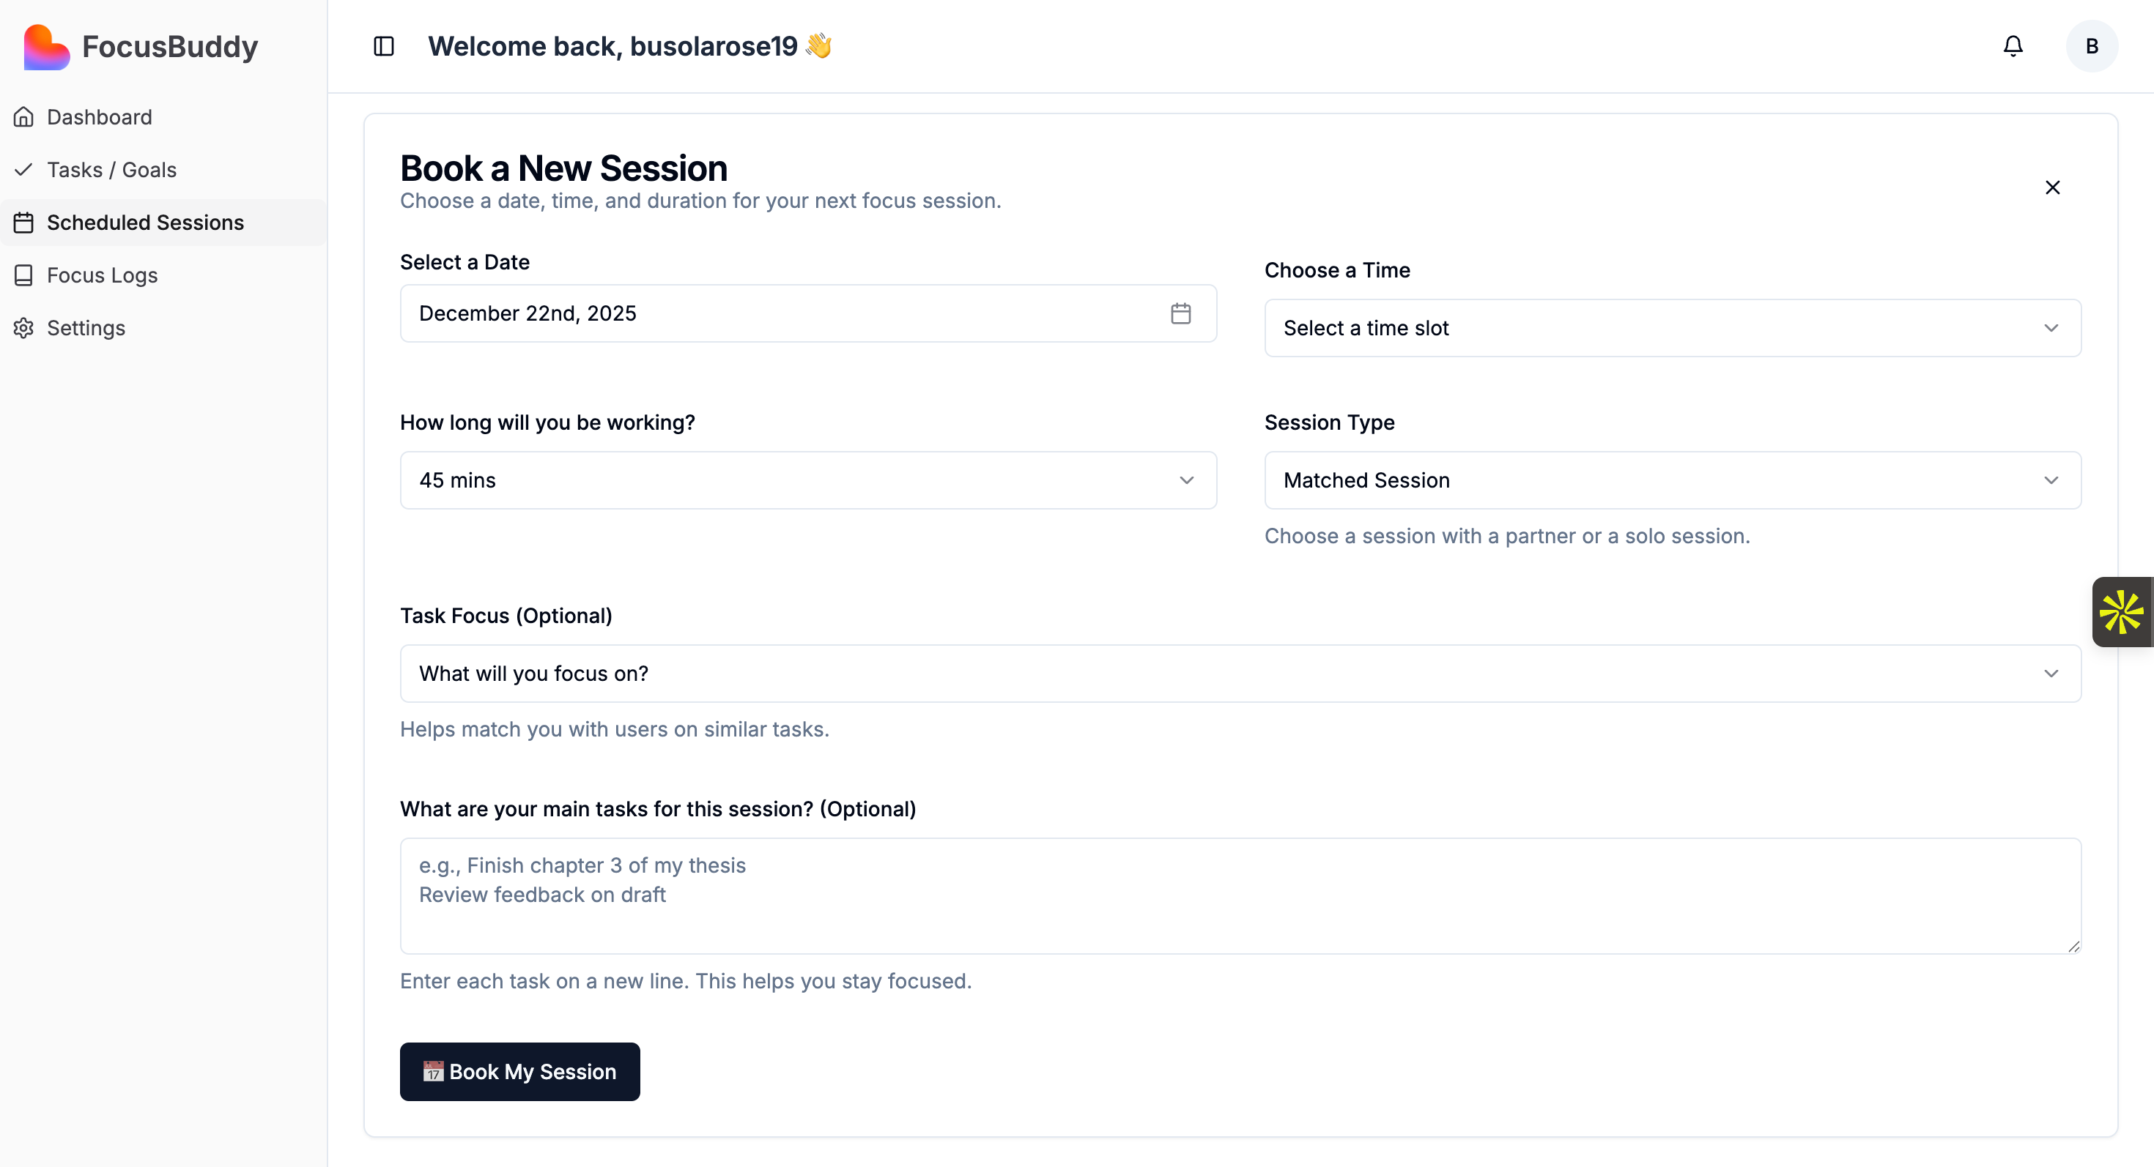Click into the main tasks text area

pyautogui.click(x=1240, y=895)
